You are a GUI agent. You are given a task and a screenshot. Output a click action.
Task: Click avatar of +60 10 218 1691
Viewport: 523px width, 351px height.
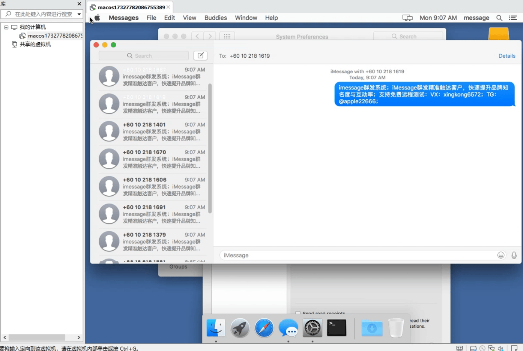click(x=109, y=214)
